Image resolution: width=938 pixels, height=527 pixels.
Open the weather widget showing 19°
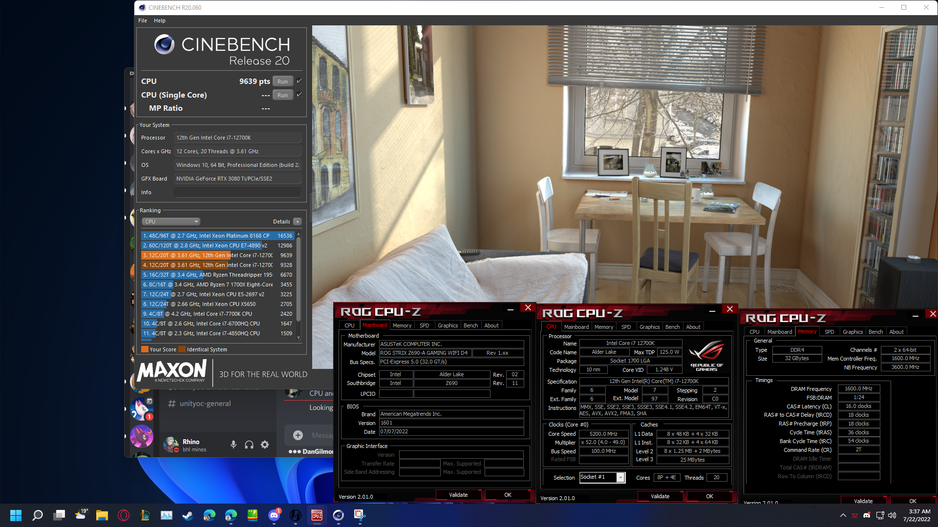pos(81,515)
